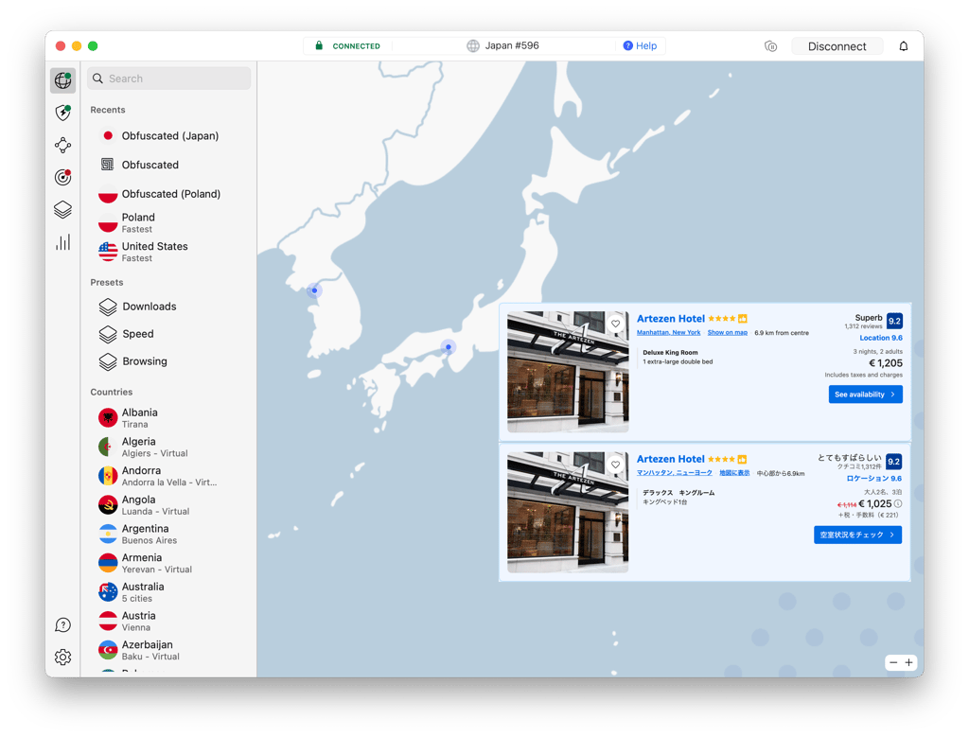The image size is (969, 737).
Task: Click hotel photo in English card
Action: 568,372
